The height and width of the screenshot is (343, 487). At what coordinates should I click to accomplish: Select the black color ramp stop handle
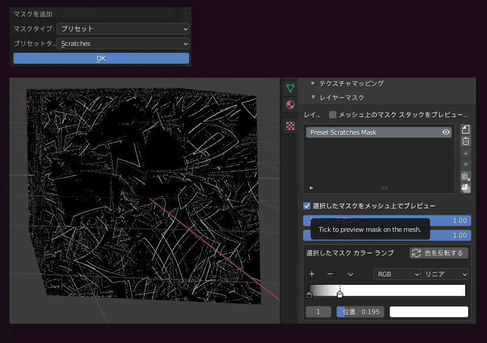[x=309, y=295]
